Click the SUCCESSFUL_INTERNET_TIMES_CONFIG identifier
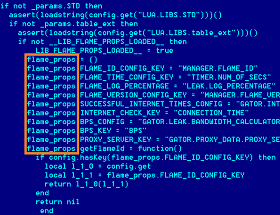This screenshot has width=280, height=215. [x=151, y=104]
